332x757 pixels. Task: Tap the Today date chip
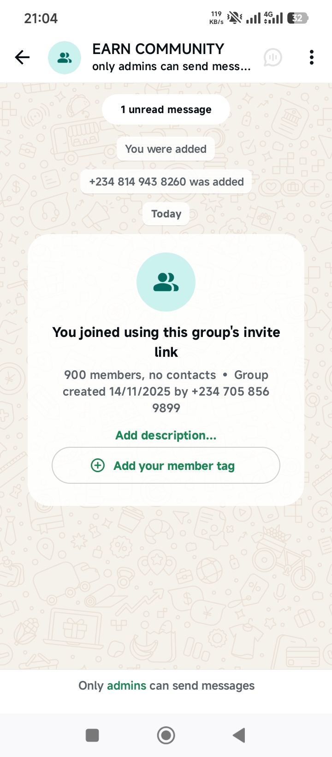[x=166, y=214]
